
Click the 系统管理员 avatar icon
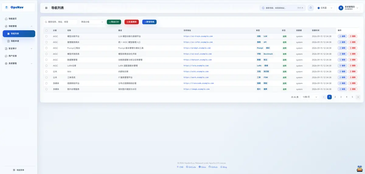[x=341, y=8]
